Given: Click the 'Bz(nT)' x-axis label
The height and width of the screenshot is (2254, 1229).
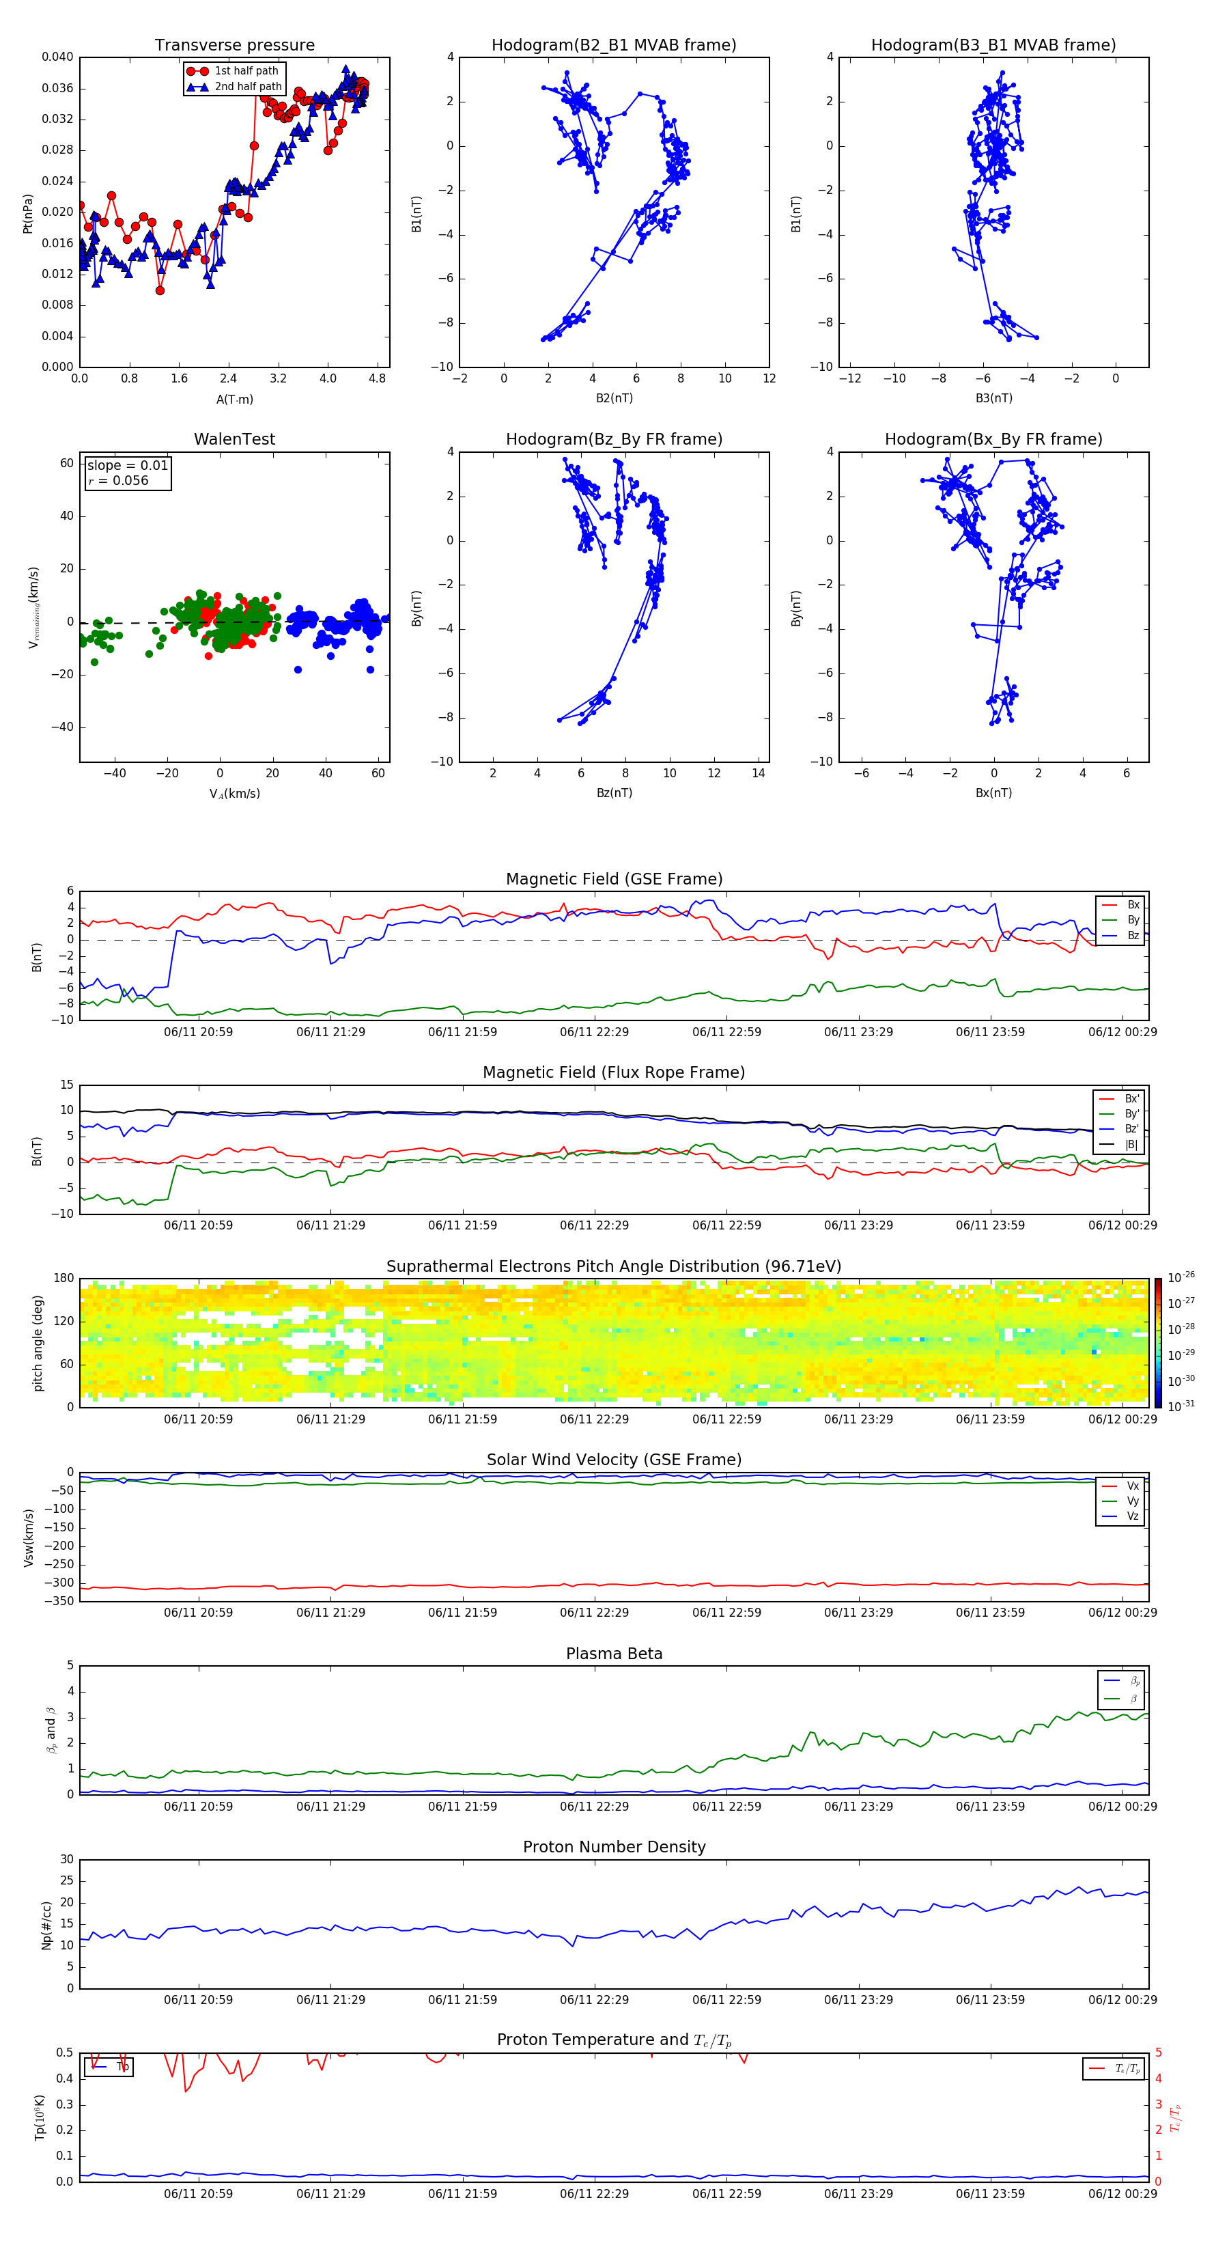Looking at the screenshot, I should (614, 793).
